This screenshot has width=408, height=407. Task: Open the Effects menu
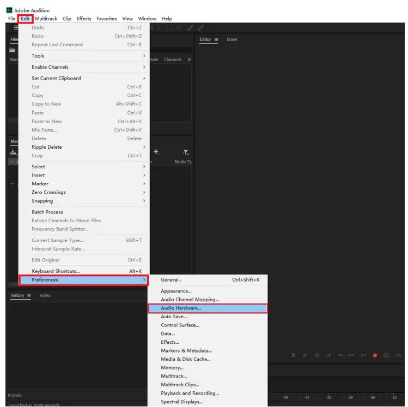84,19
